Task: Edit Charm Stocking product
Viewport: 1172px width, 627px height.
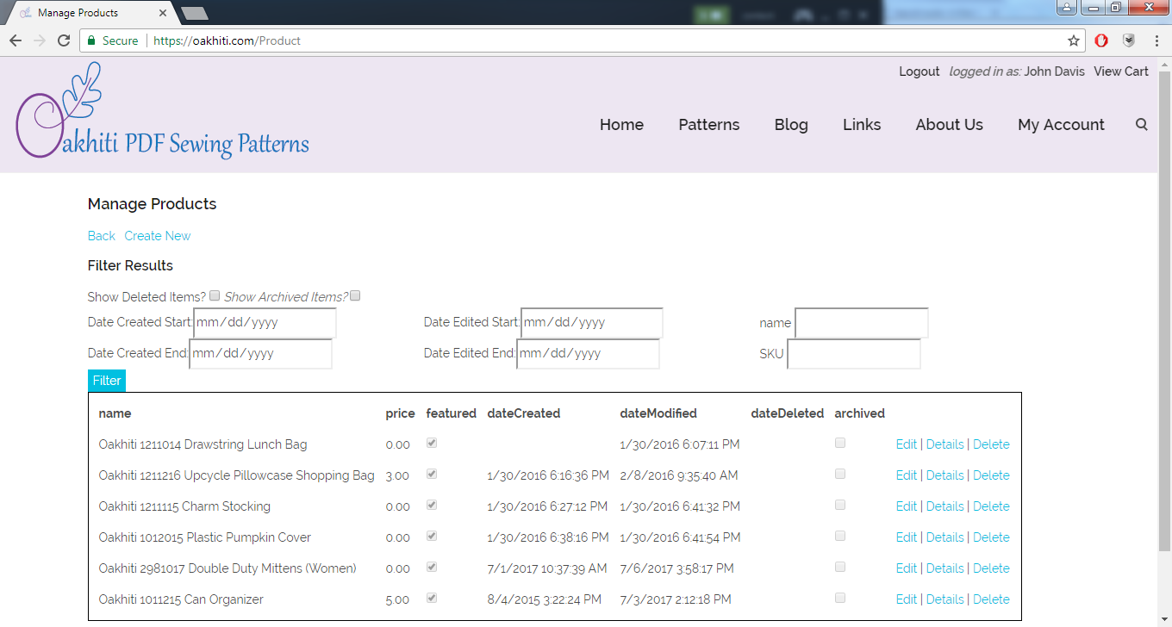Action: click(907, 506)
